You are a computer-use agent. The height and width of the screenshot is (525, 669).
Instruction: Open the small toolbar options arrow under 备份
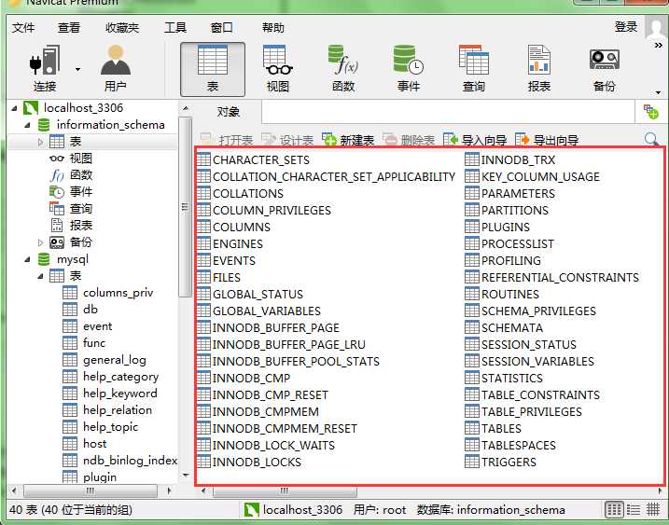(x=659, y=92)
